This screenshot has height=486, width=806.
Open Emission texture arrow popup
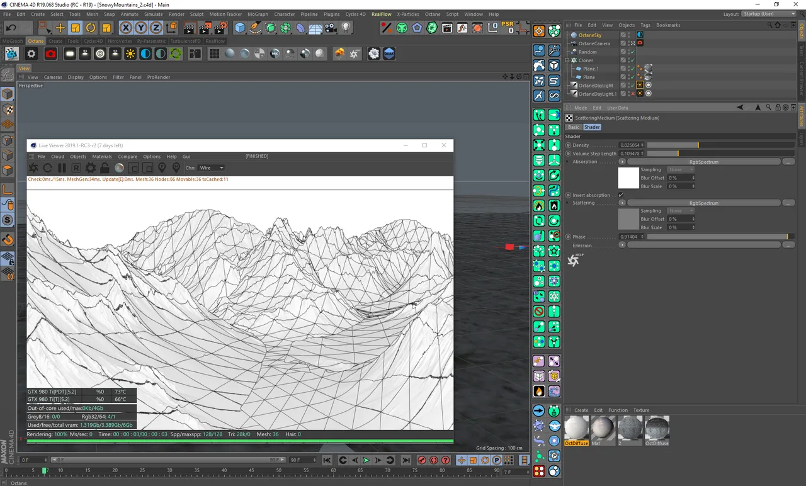[x=622, y=245]
